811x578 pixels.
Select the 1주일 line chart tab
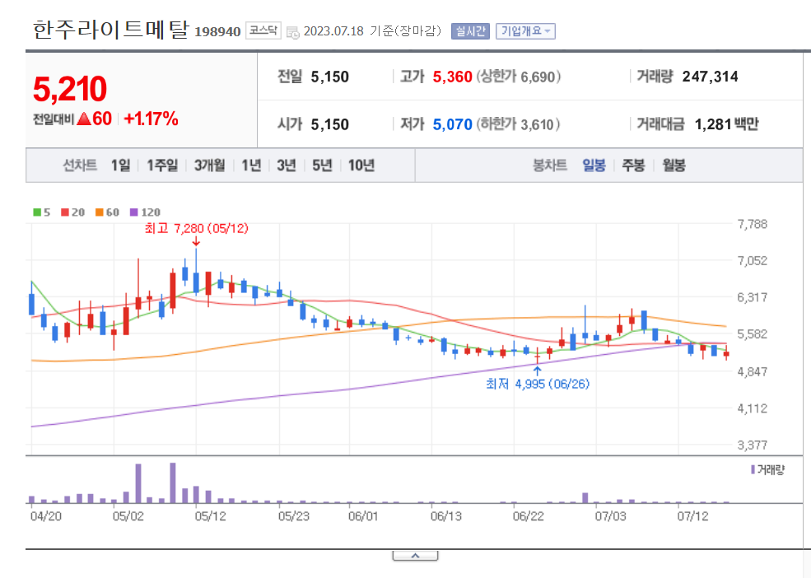[162, 165]
